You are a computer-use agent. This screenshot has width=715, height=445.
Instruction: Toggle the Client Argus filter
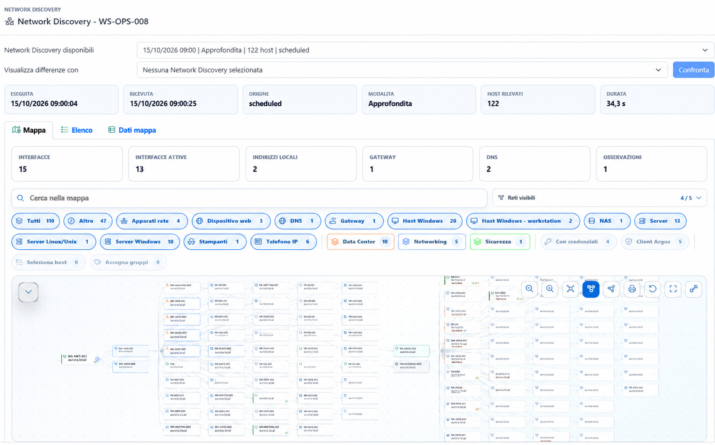click(x=655, y=242)
